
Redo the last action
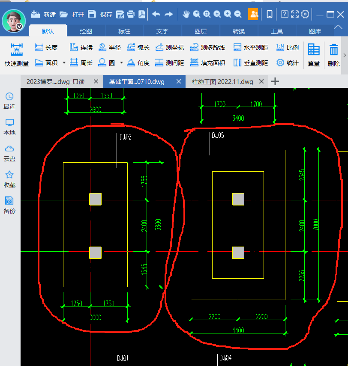point(168,15)
